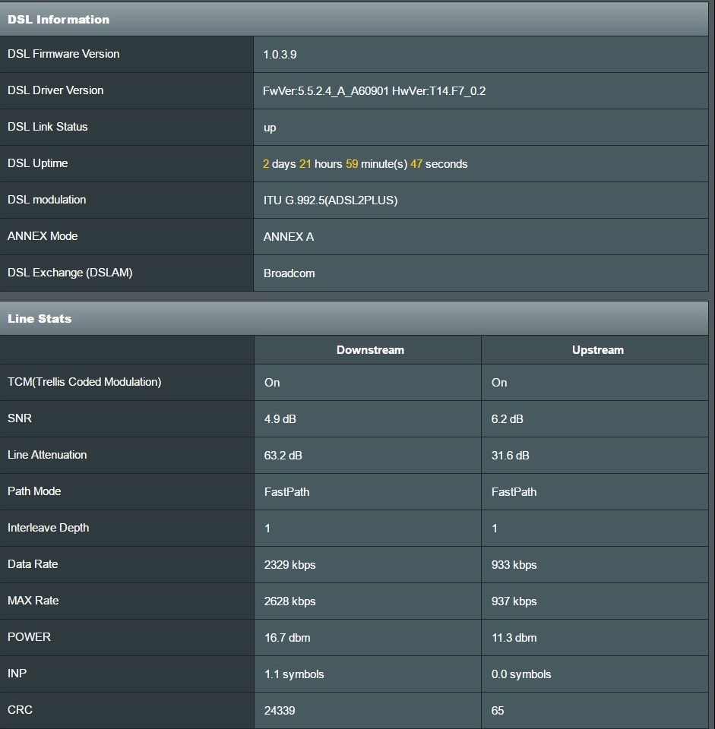Click the downstream Data Rate 2329 kbps
The height and width of the screenshot is (729, 715).
(x=289, y=565)
